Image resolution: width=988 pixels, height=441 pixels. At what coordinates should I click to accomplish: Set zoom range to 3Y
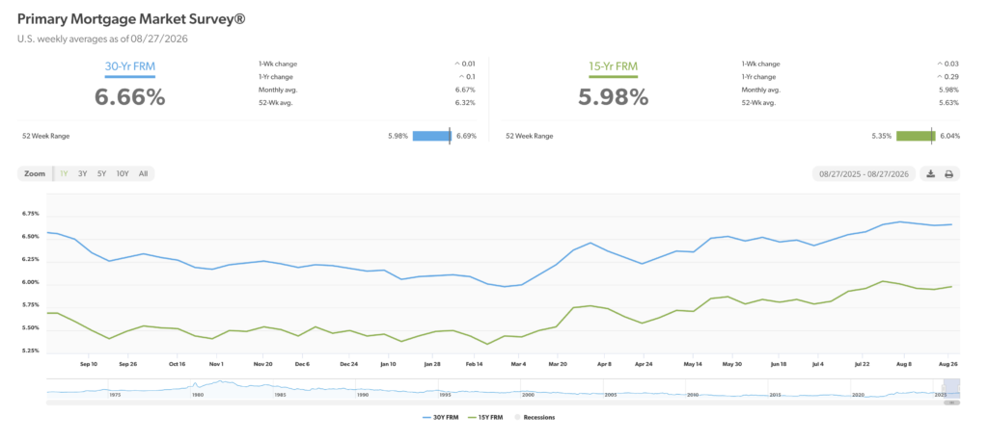pos(83,173)
